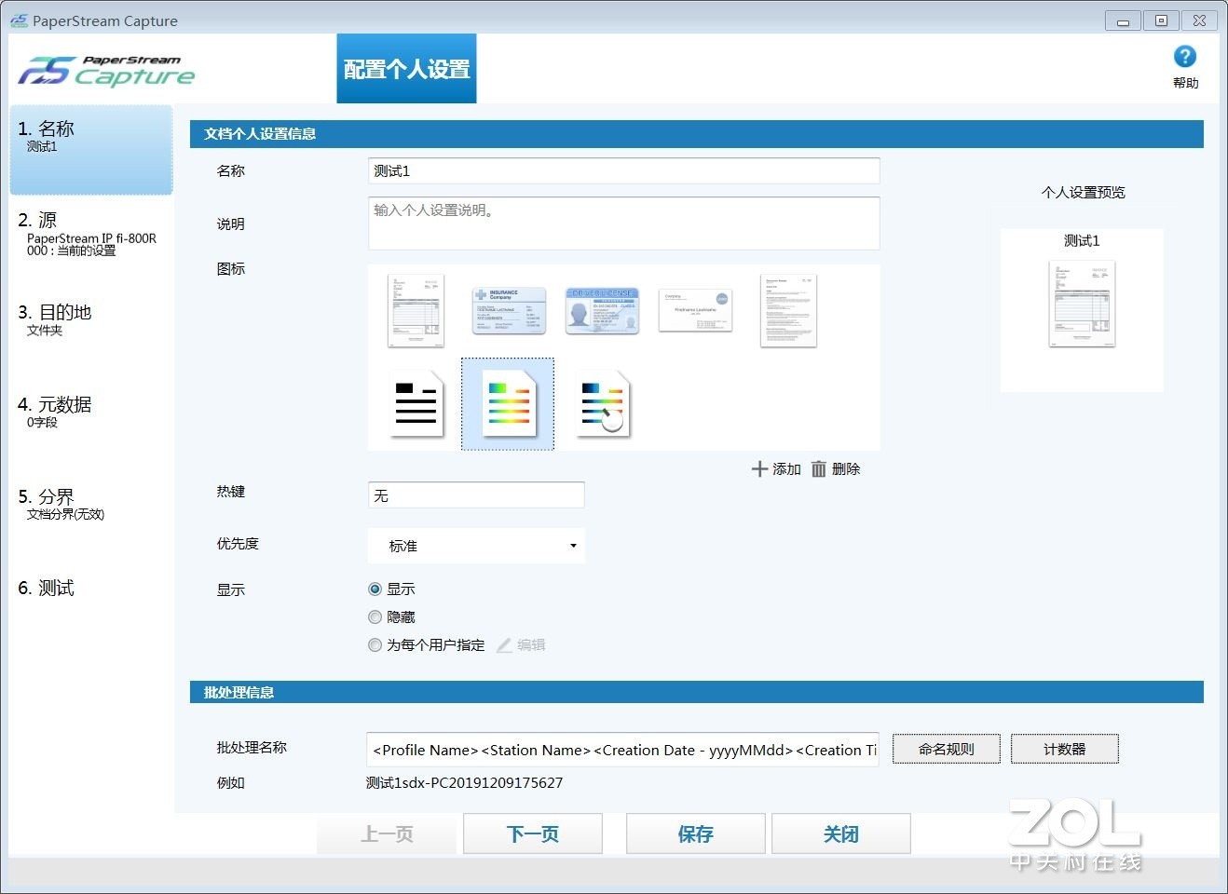1228x894 pixels.
Task: Select the invoice document icon
Action: point(416,311)
